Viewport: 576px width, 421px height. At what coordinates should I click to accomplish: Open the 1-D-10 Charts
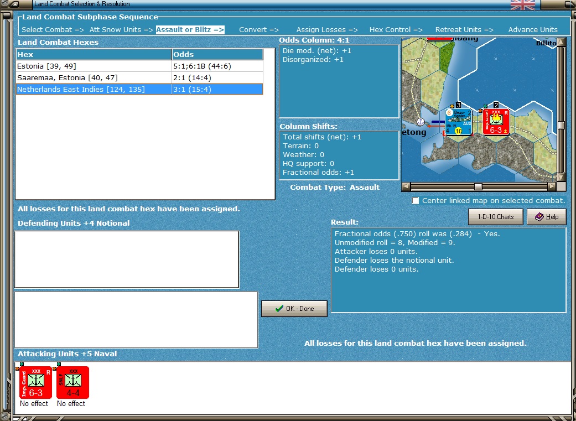496,217
